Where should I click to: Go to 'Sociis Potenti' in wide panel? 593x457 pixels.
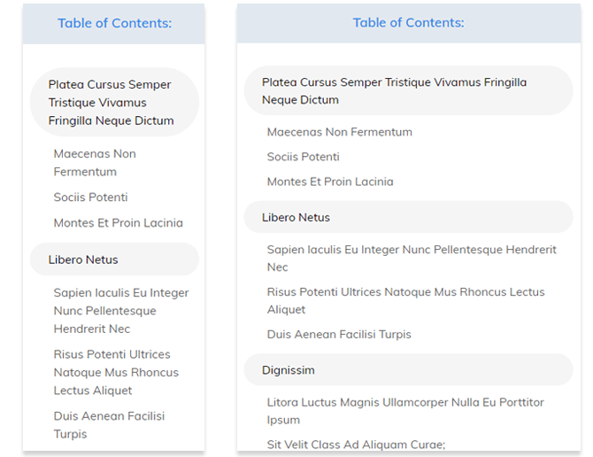point(304,157)
